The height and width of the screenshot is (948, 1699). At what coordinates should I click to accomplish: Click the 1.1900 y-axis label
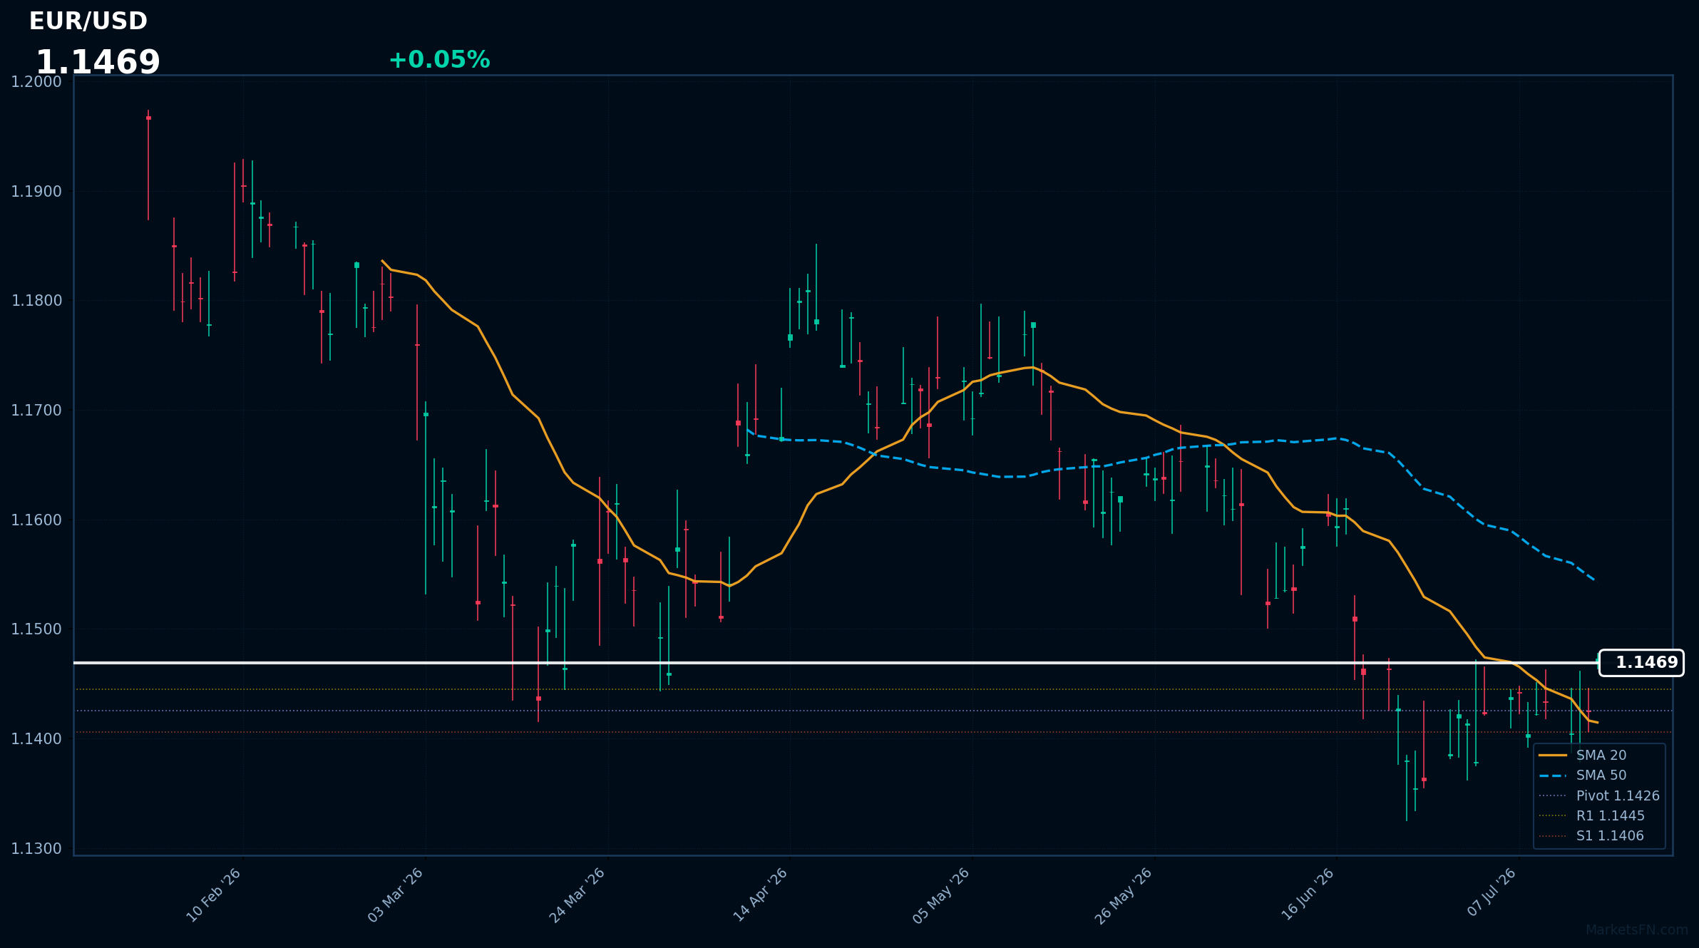click(x=36, y=192)
